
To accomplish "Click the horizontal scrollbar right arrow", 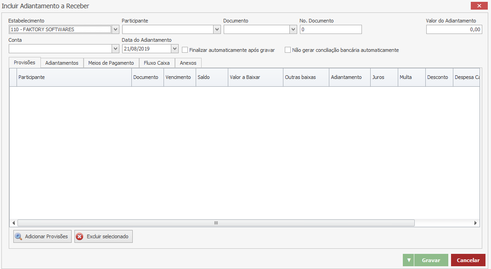I will pos(475,223).
